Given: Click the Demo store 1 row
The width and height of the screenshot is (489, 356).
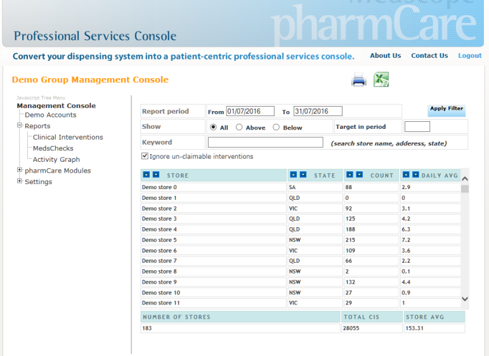Looking at the screenshot, I should click(301, 198).
